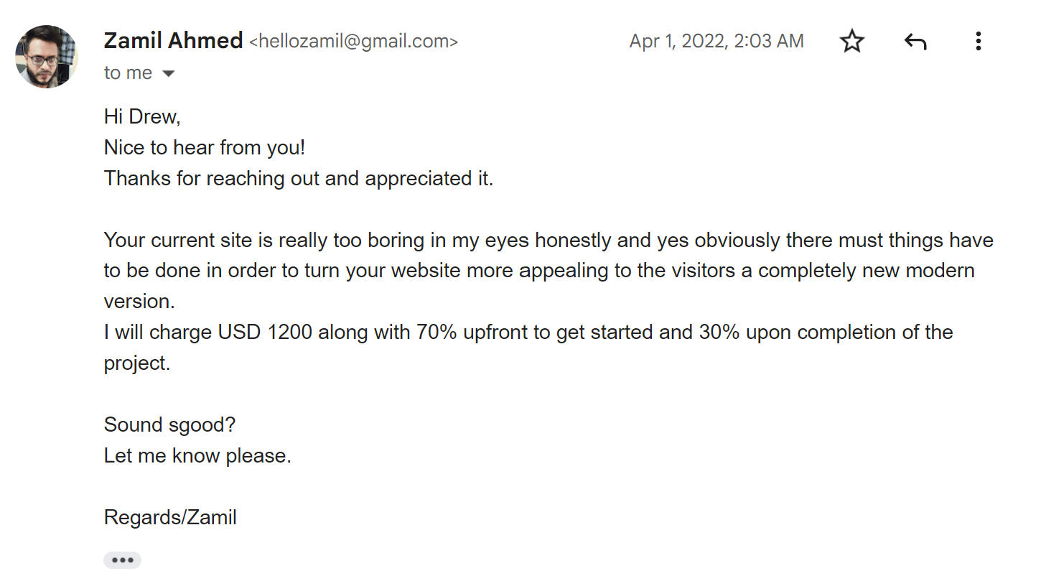Open the More options three-dot menu
The image size is (1041, 576).
coord(978,42)
